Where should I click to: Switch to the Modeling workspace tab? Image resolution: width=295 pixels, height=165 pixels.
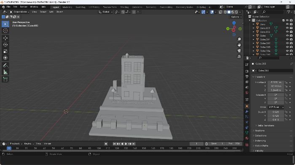[x=67, y=7]
